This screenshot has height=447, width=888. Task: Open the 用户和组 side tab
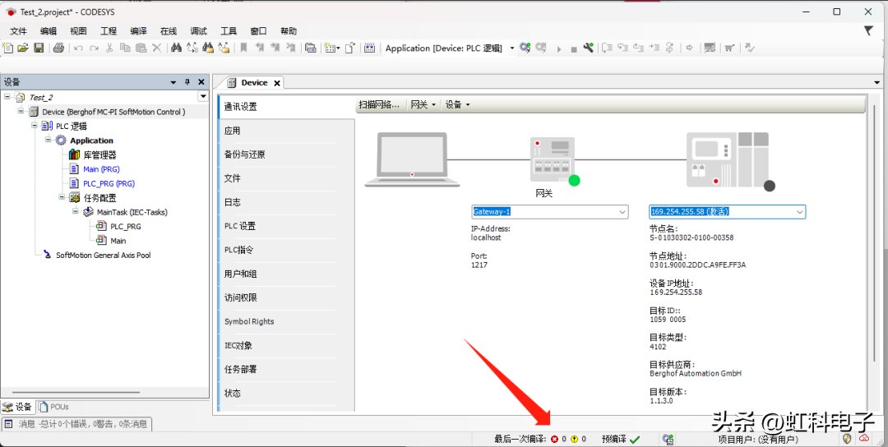point(287,274)
